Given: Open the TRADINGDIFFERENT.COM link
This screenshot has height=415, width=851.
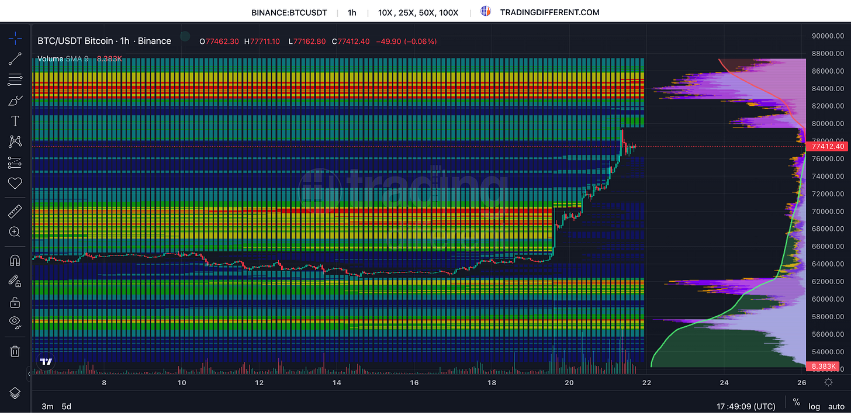Looking at the screenshot, I should [549, 12].
